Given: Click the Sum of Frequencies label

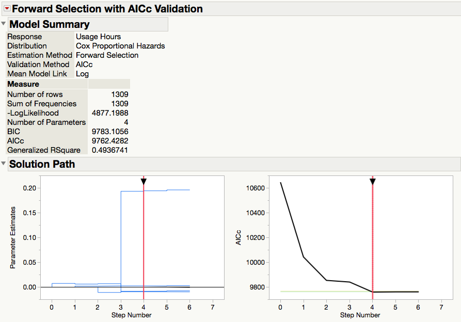Looking at the screenshot, I should point(42,104).
